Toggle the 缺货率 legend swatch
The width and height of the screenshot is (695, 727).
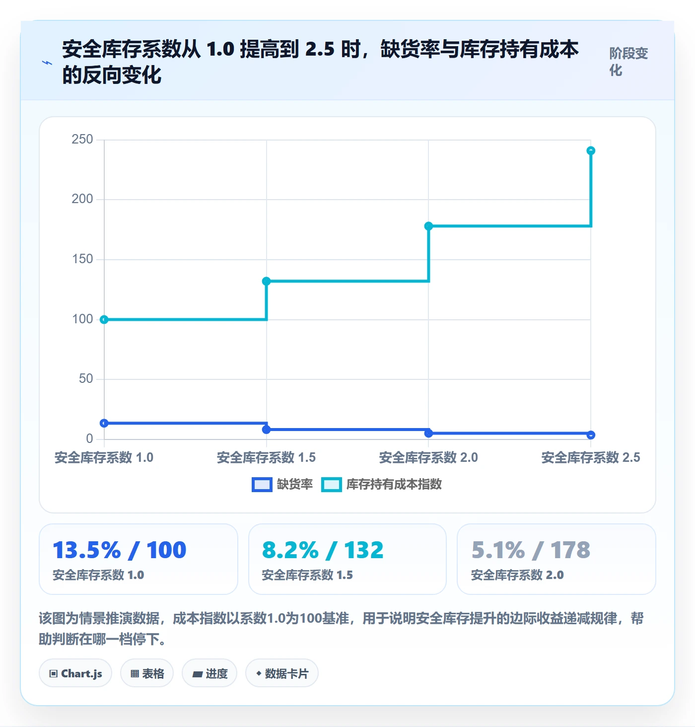262,485
